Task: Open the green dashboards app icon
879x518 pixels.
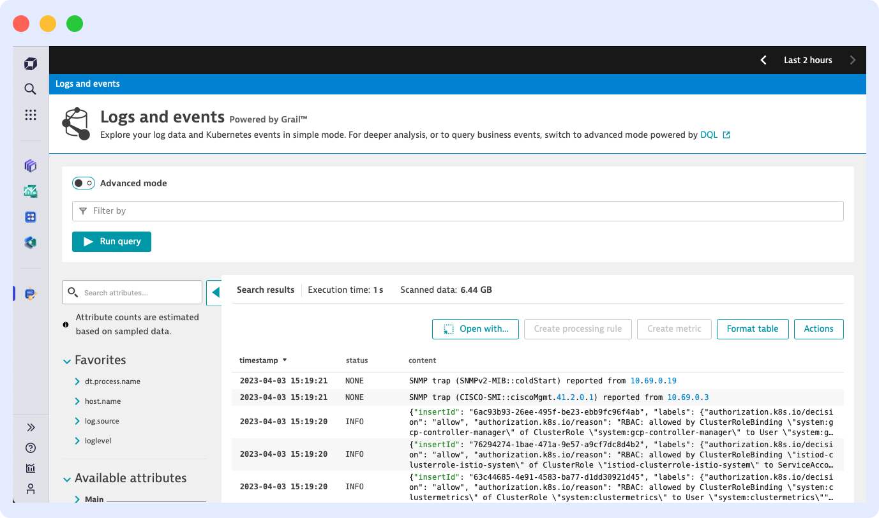Action: (30, 191)
